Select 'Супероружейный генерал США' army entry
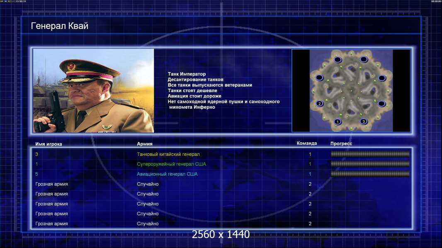Screen dimensions: 442x248 [171, 164]
